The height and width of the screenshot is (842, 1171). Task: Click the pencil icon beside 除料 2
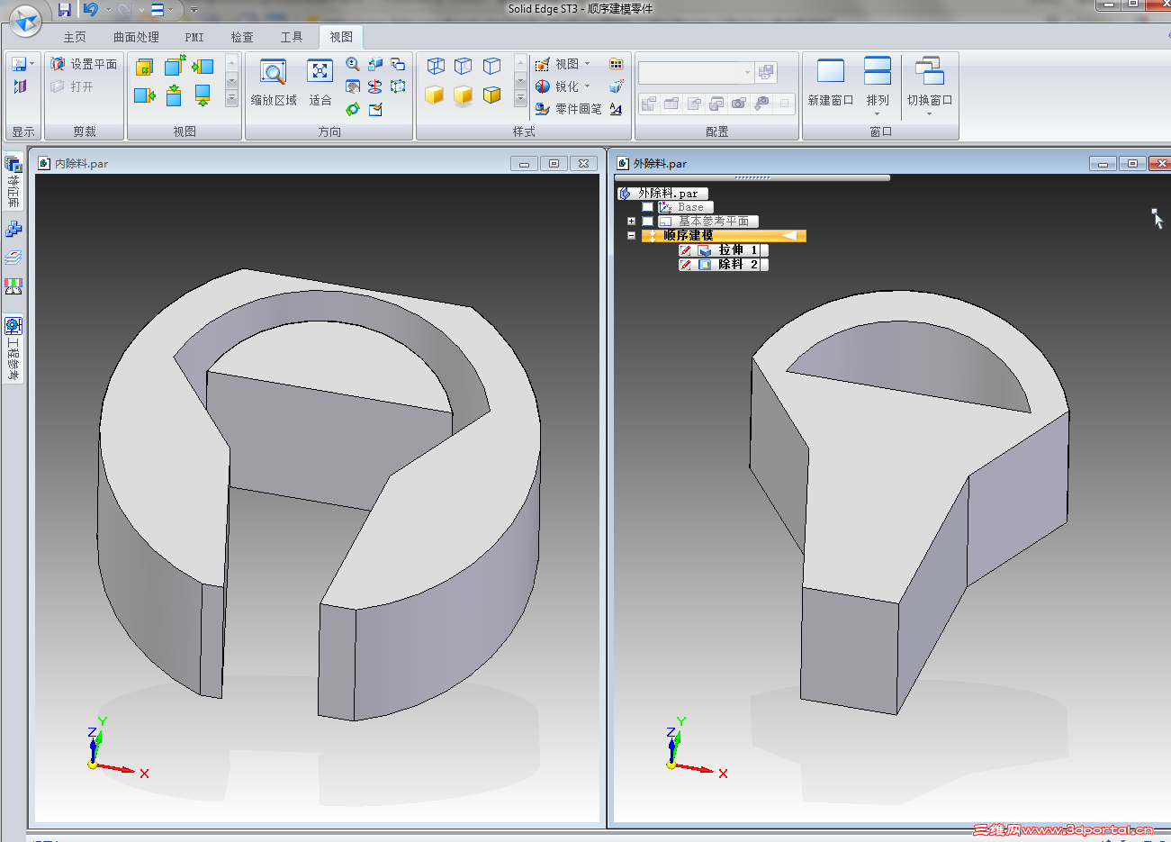pos(686,265)
